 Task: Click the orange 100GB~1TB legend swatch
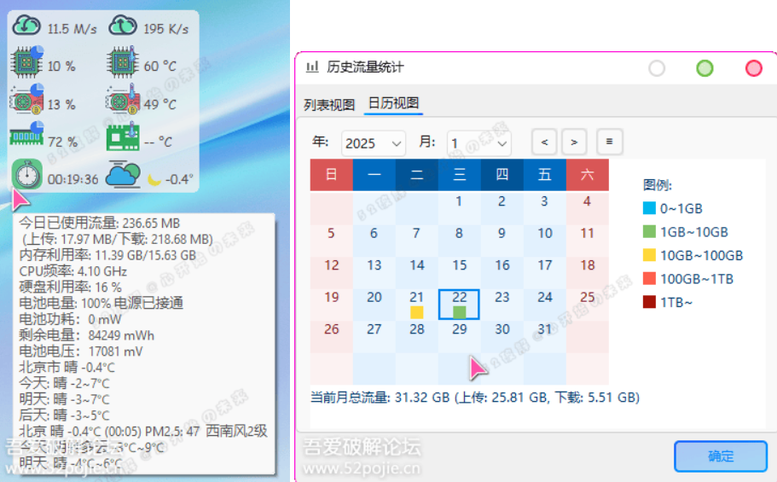click(x=649, y=278)
